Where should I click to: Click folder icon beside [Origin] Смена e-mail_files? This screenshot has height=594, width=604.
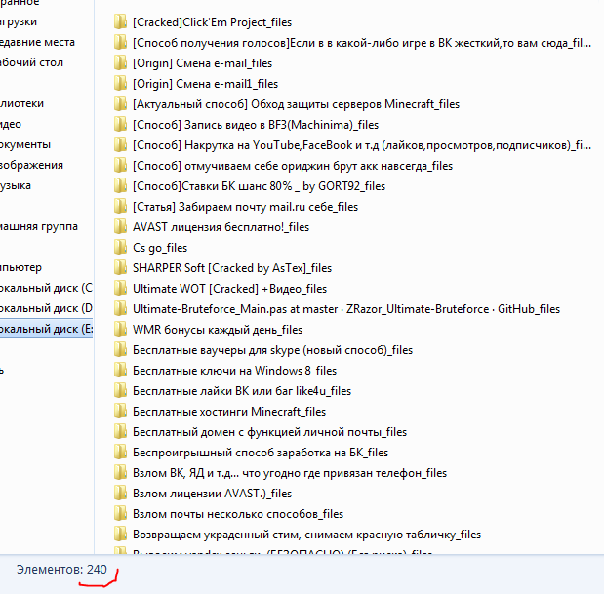click(120, 62)
